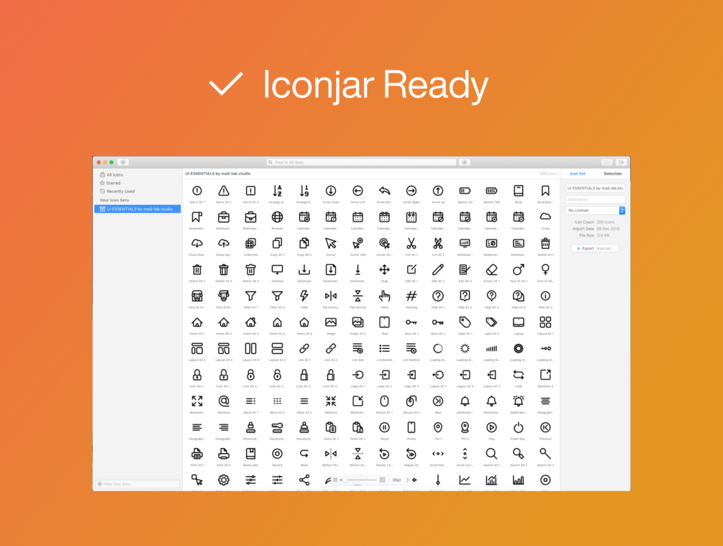Select the Flash lightning icon
723x546 pixels.
tap(304, 296)
